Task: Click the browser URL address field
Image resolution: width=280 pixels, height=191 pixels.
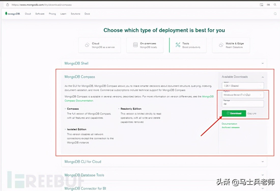Action: coord(41,5)
